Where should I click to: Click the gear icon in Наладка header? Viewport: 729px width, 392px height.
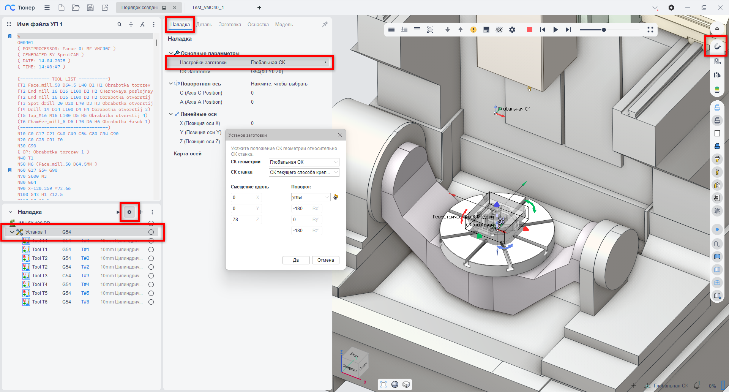click(x=129, y=212)
